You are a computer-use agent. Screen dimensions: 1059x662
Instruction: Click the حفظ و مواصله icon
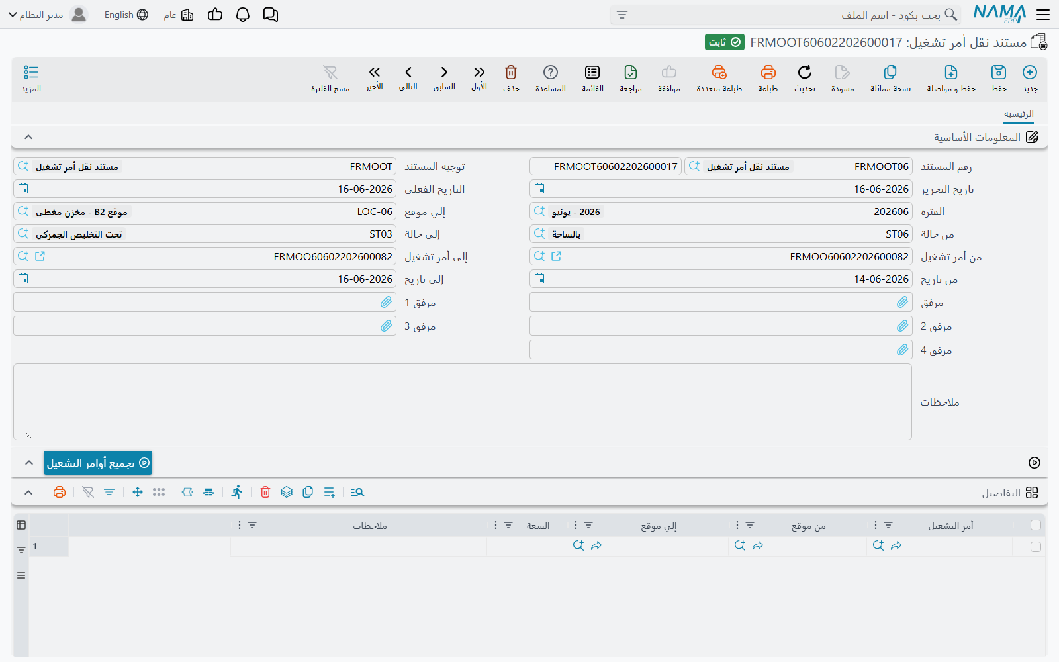[951, 78]
